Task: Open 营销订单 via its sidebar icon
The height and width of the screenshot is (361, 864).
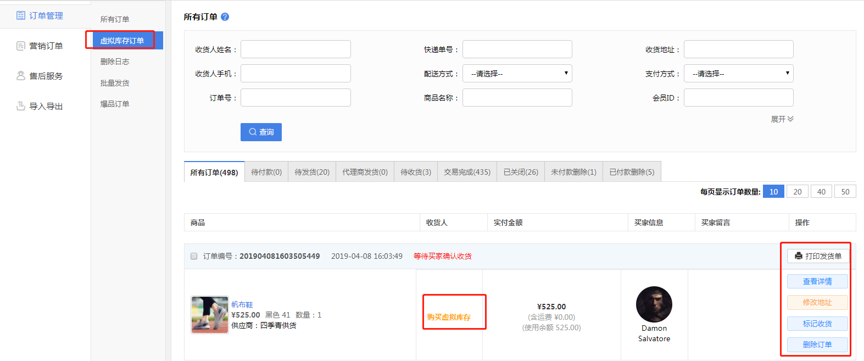Action: [x=21, y=46]
